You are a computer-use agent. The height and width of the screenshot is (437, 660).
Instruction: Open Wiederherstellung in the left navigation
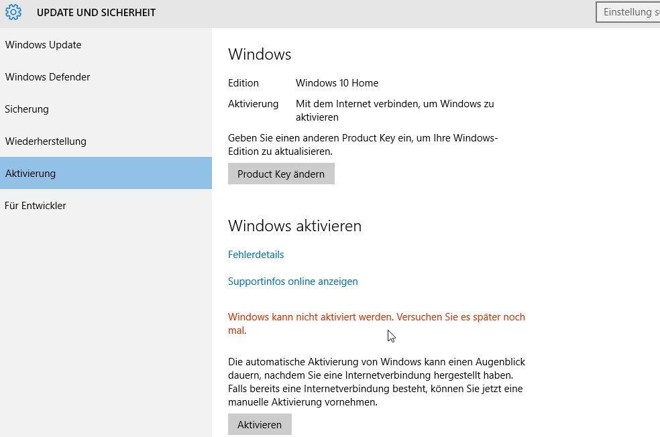46,141
